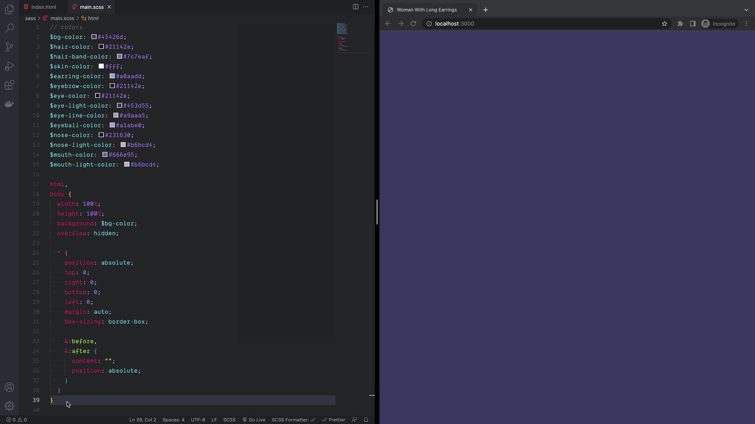Open the editor more actions menu
The image size is (755, 424).
tap(366, 7)
